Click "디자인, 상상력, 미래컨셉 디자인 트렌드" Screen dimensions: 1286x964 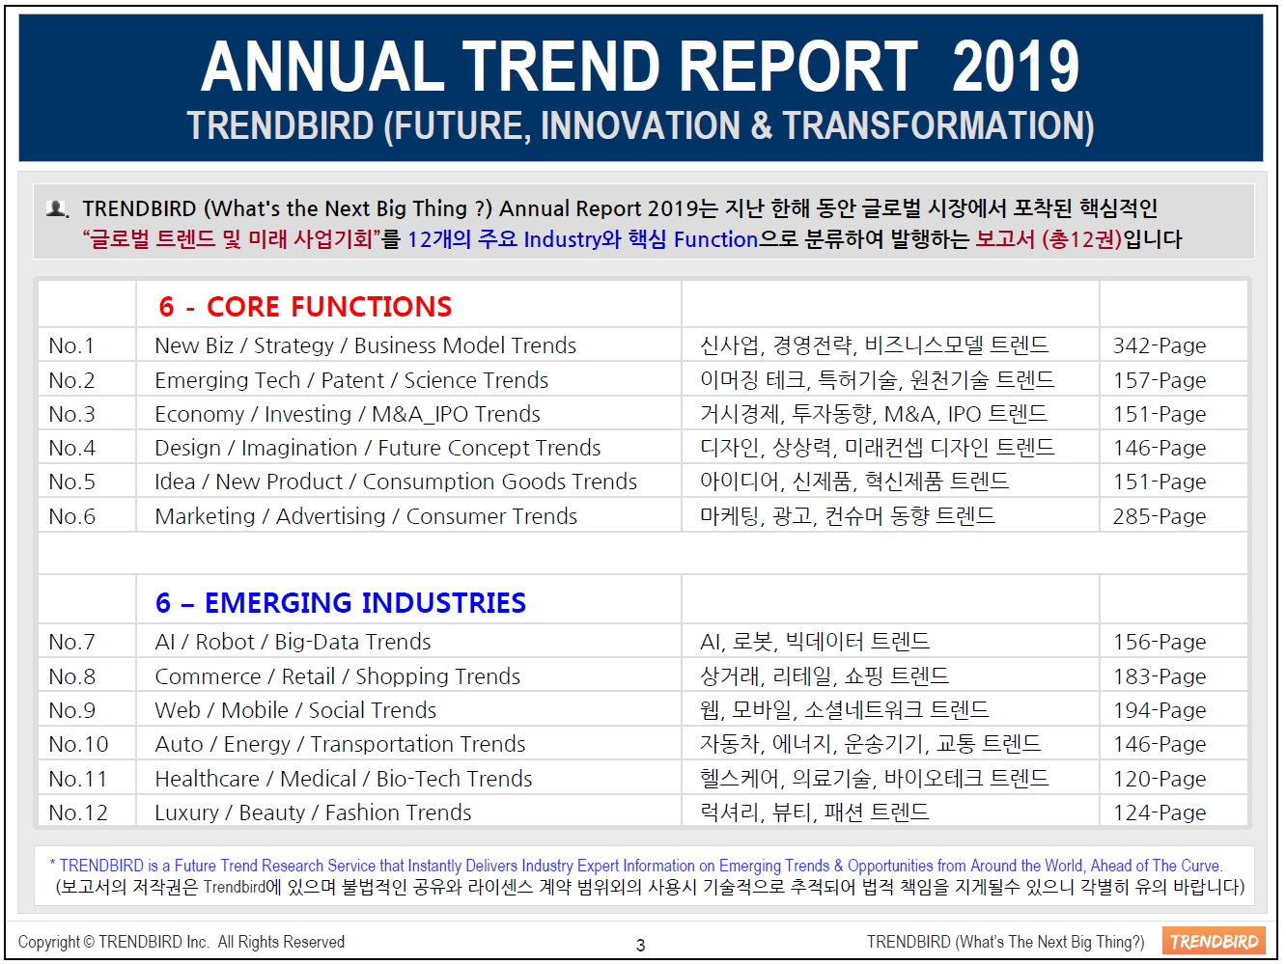point(878,448)
